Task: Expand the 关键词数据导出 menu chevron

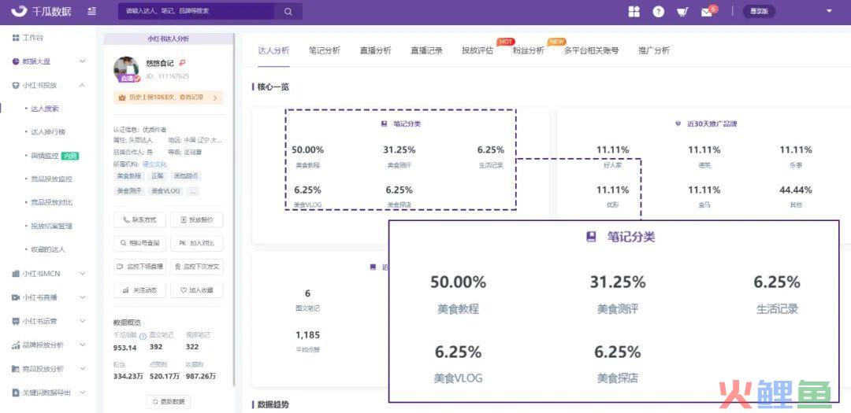Action: (x=83, y=393)
